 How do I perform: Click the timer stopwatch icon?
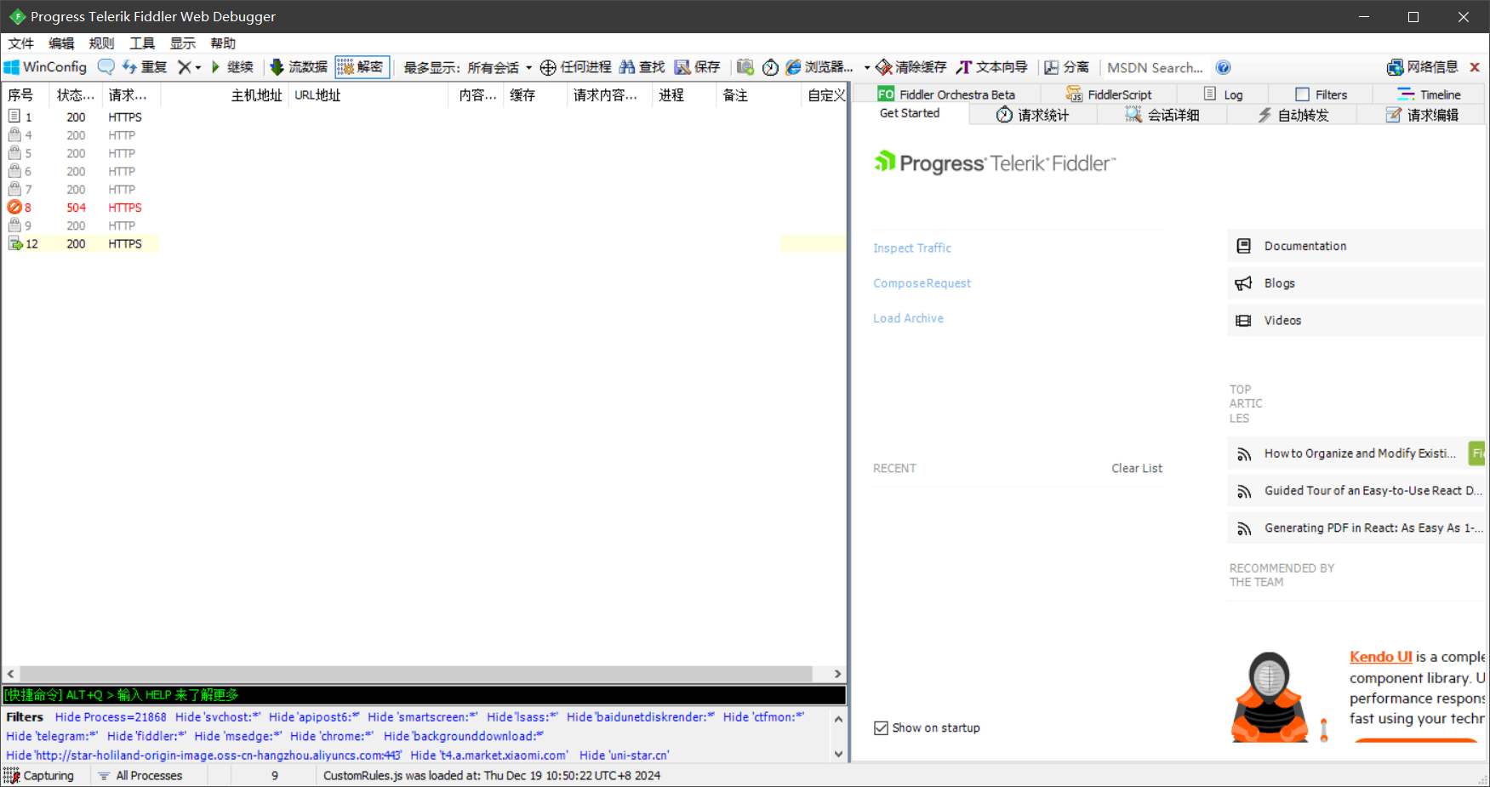pos(770,67)
